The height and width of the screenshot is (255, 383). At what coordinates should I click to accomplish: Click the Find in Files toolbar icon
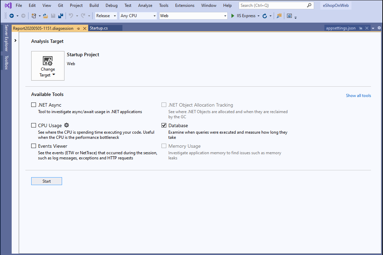[x=278, y=15]
